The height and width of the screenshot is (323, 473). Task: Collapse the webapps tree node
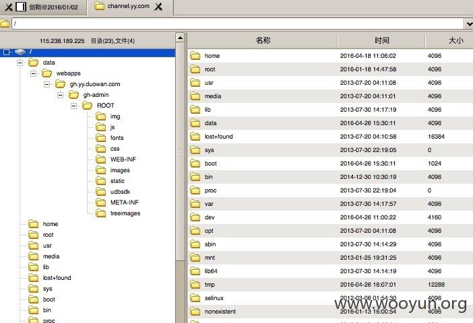coord(34,73)
